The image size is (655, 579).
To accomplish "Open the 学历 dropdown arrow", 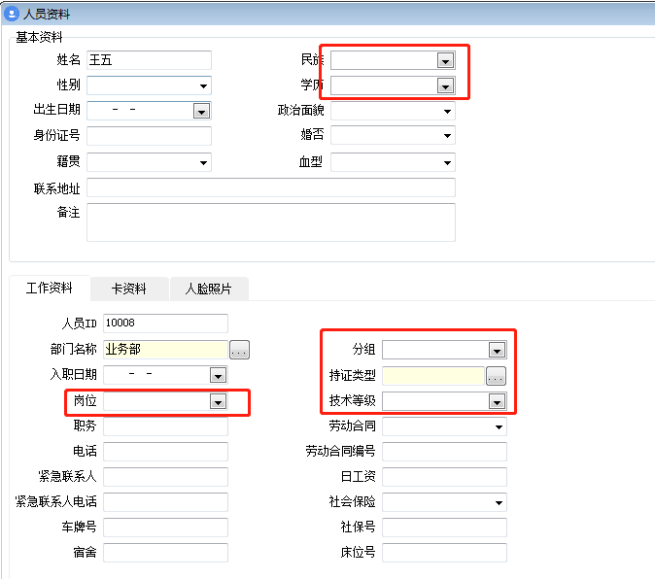I will coord(446,86).
